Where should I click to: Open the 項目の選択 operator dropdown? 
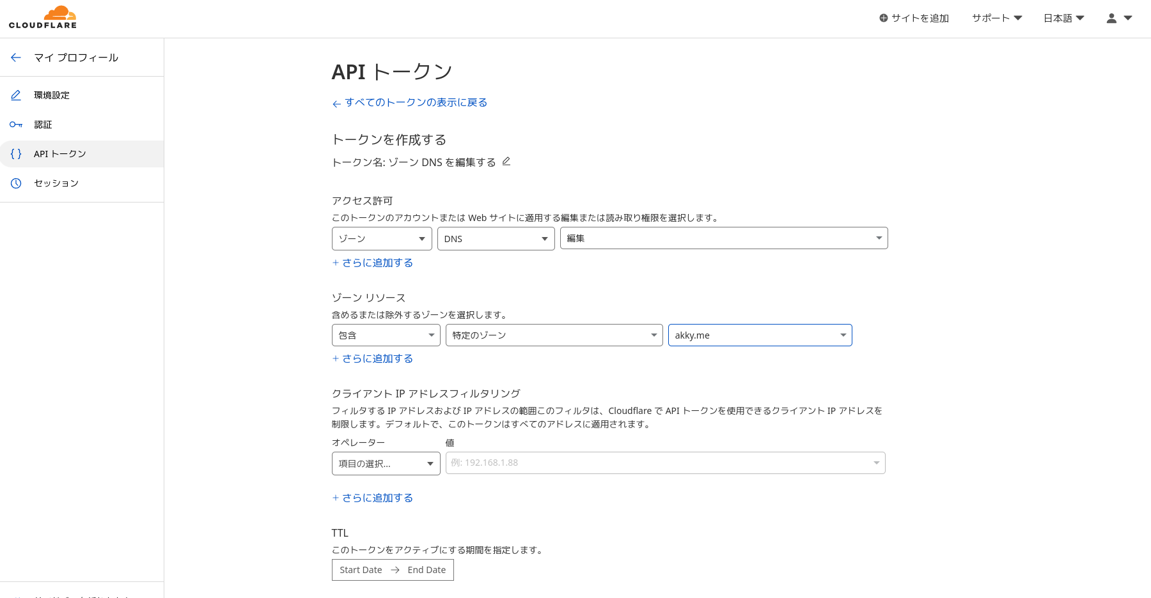click(386, 463)
